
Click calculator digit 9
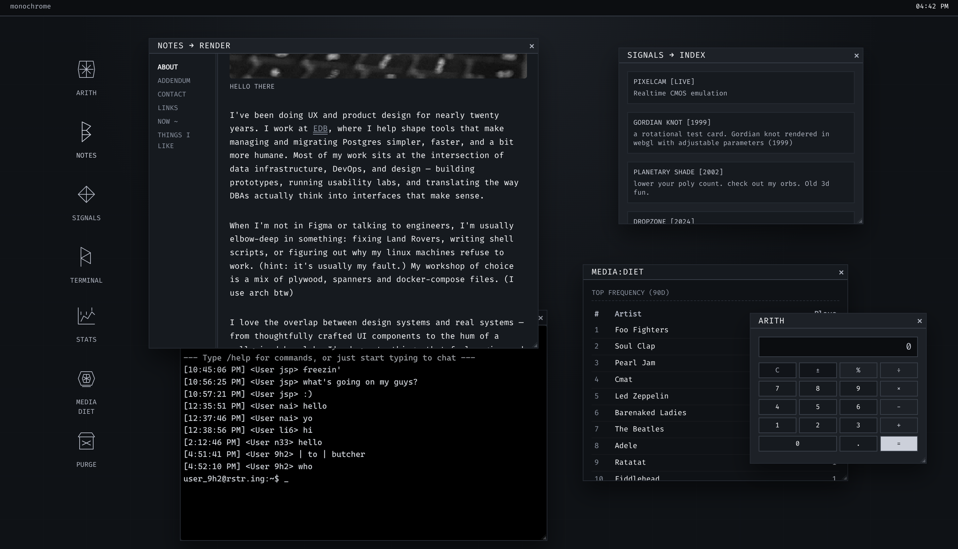tap(858, 388)
